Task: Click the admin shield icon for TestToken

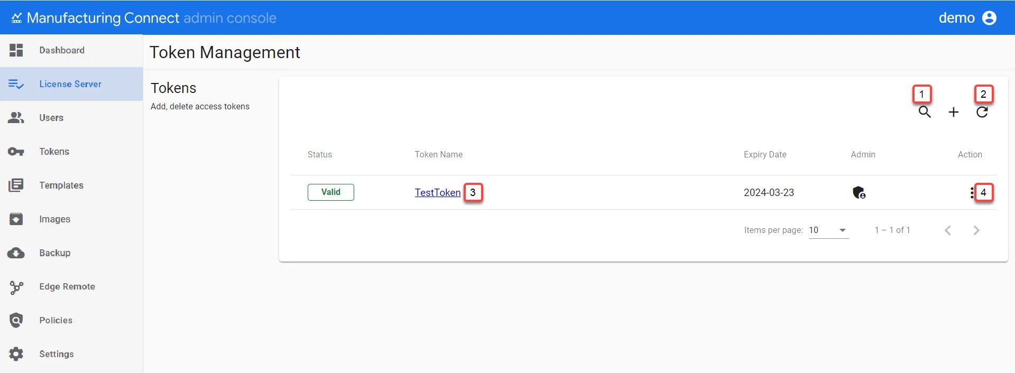Action: coord(859,192)
